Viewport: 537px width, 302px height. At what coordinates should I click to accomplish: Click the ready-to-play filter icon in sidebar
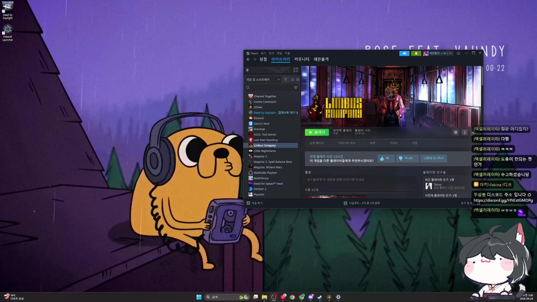[297, 80]
